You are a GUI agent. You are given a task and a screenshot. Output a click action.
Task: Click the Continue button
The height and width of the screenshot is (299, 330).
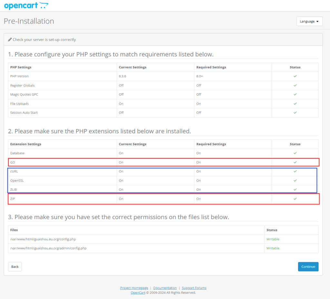[308, 266]
